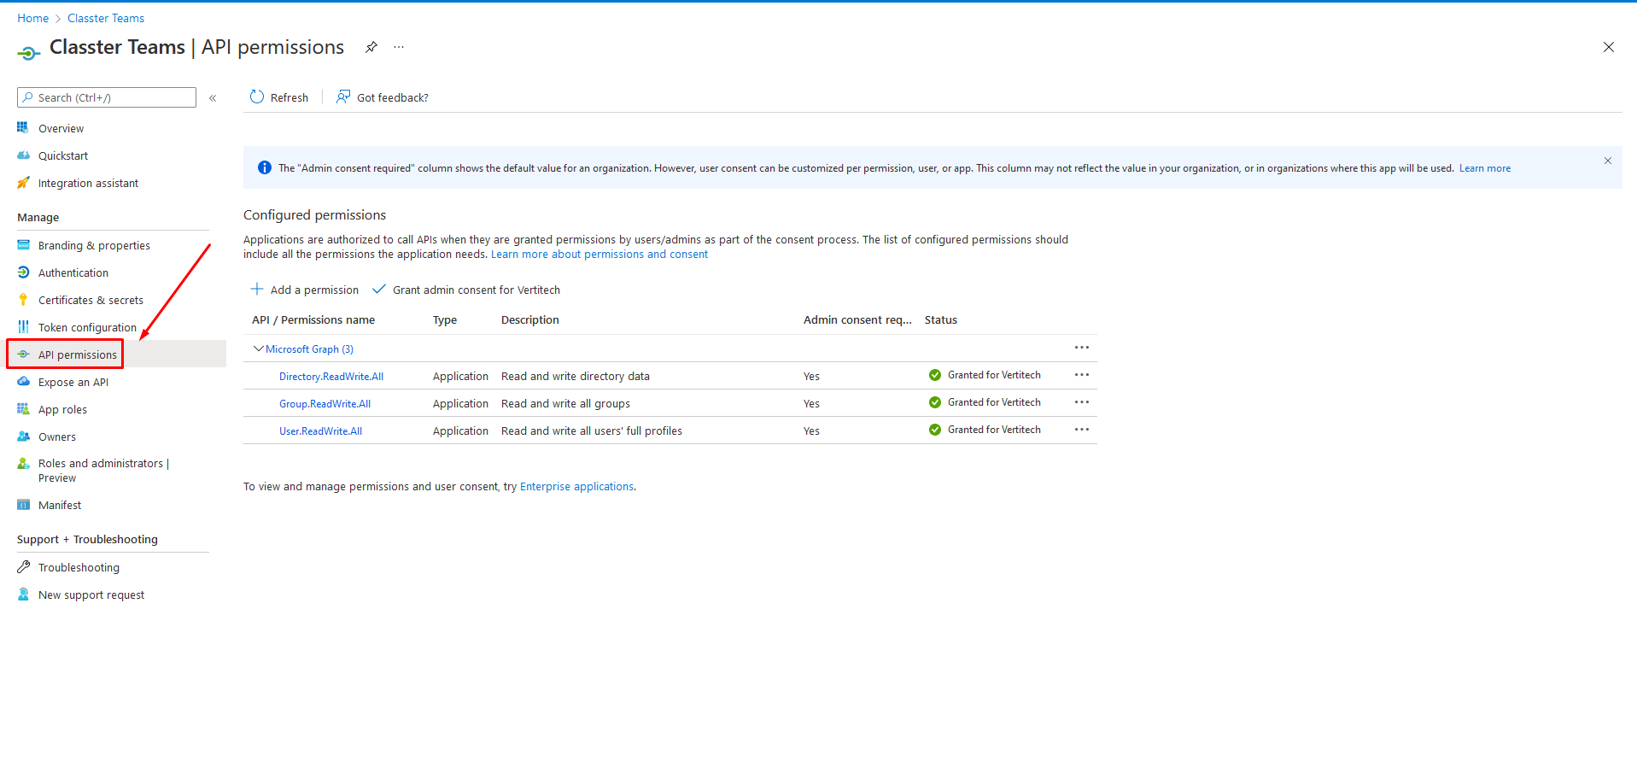Open Roles and administrators Preview

[103, 471]
